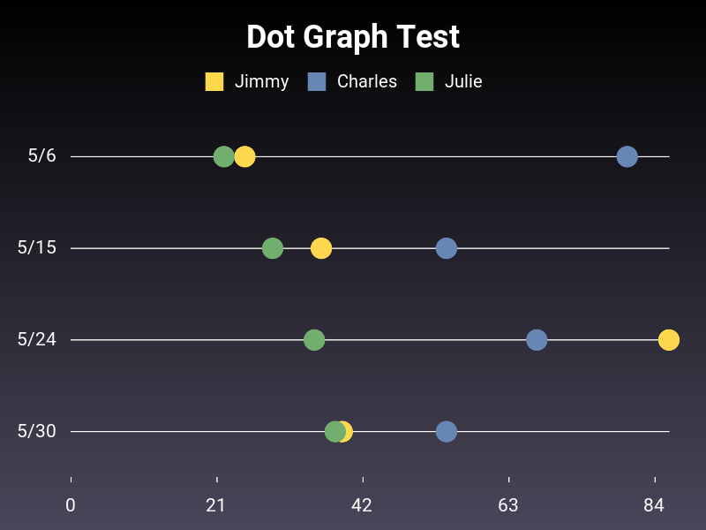This screenshot has height=530, width=706.
Task: Click the green Julie legend swatch
Action: coord(424,81)
